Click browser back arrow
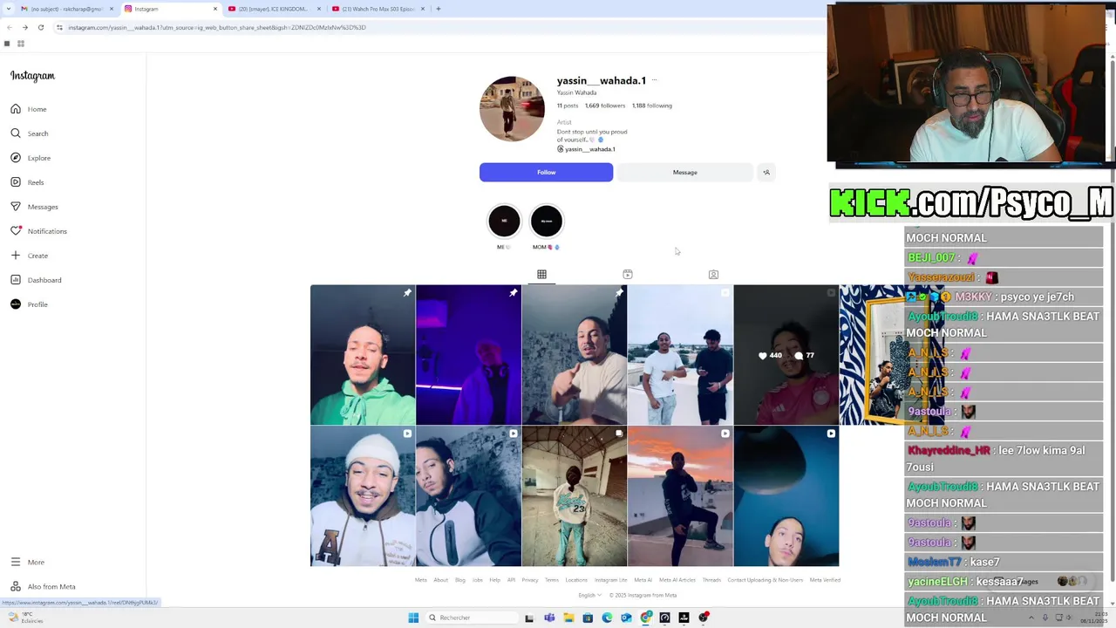1116x628 pixels. tap(9, 27)
